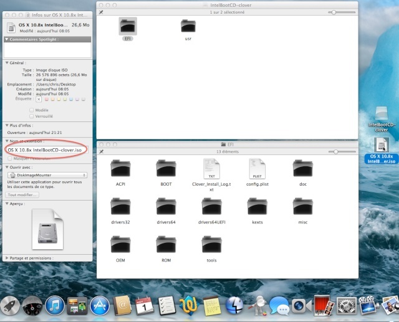Open System Preferences from the dock
The image size is (399, 322).
click(347, 306)
